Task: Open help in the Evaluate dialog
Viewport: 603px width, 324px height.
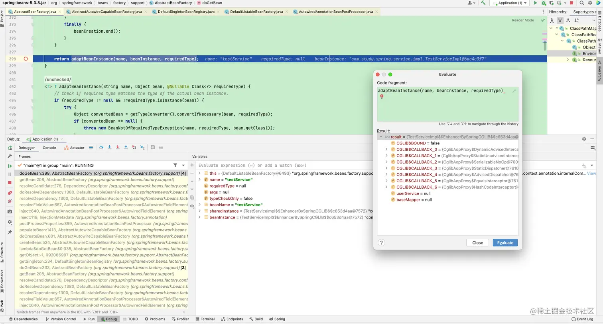Action: [381, 243]
